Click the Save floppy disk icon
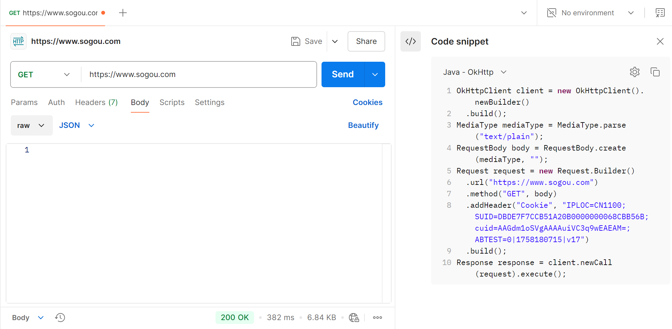Screen dimensions: 672x329 [296, 41]
